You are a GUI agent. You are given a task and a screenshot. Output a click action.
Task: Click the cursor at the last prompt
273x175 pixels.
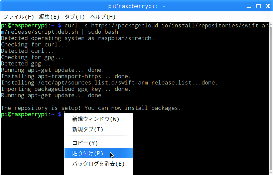[66, 115]
